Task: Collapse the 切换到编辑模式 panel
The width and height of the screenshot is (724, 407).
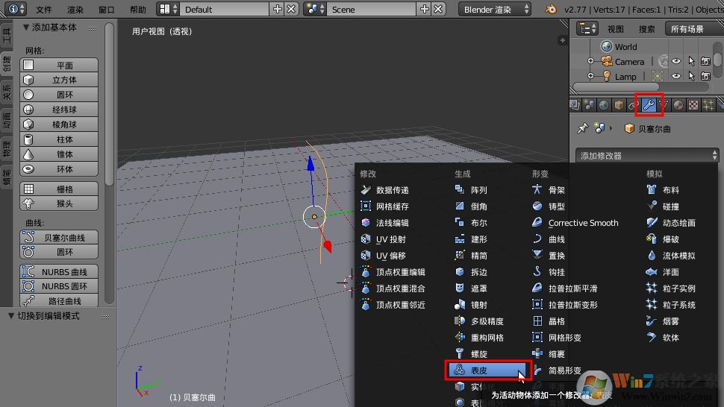Action: point(11,316)
